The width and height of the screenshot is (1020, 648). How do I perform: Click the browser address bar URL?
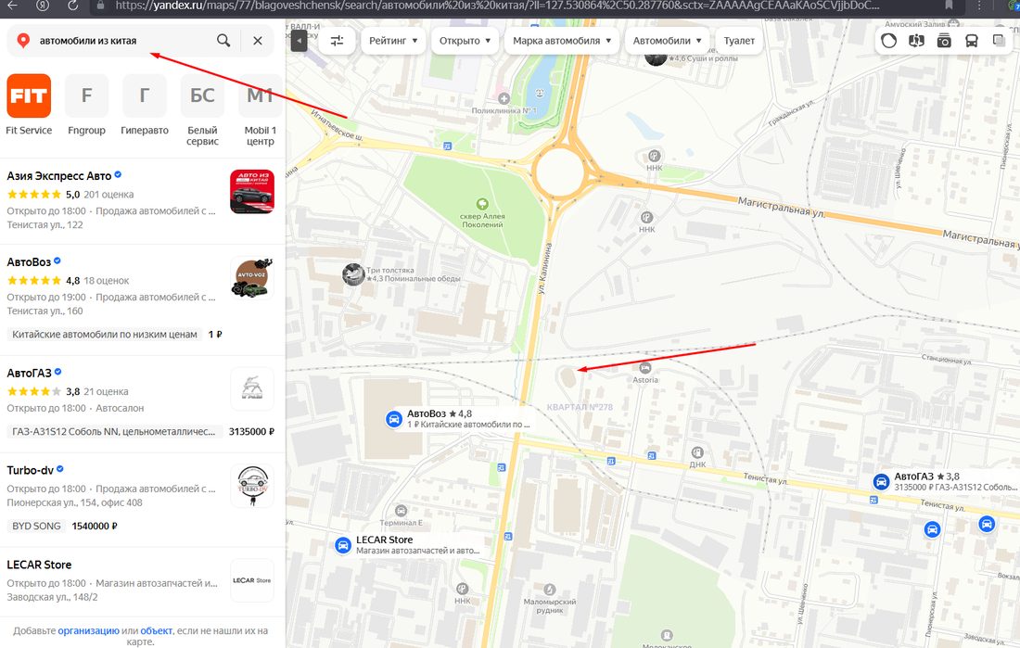click(497, 6)
